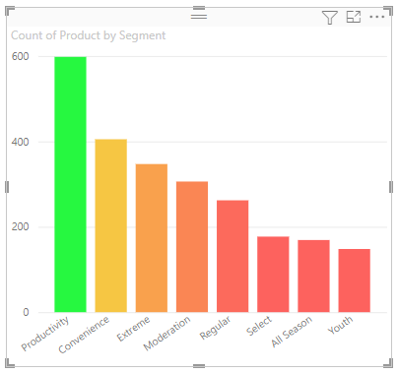Open the More options ellipsis menu
Screen dimensions: 399x373
point(377,17)
